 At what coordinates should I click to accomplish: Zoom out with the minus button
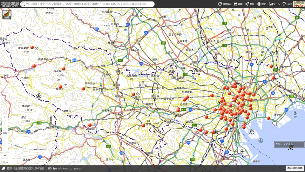coord(5,155)
